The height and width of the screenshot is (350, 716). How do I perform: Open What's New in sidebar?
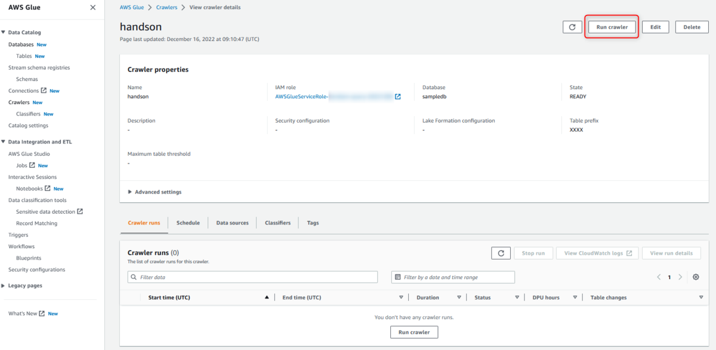[23, 313]
